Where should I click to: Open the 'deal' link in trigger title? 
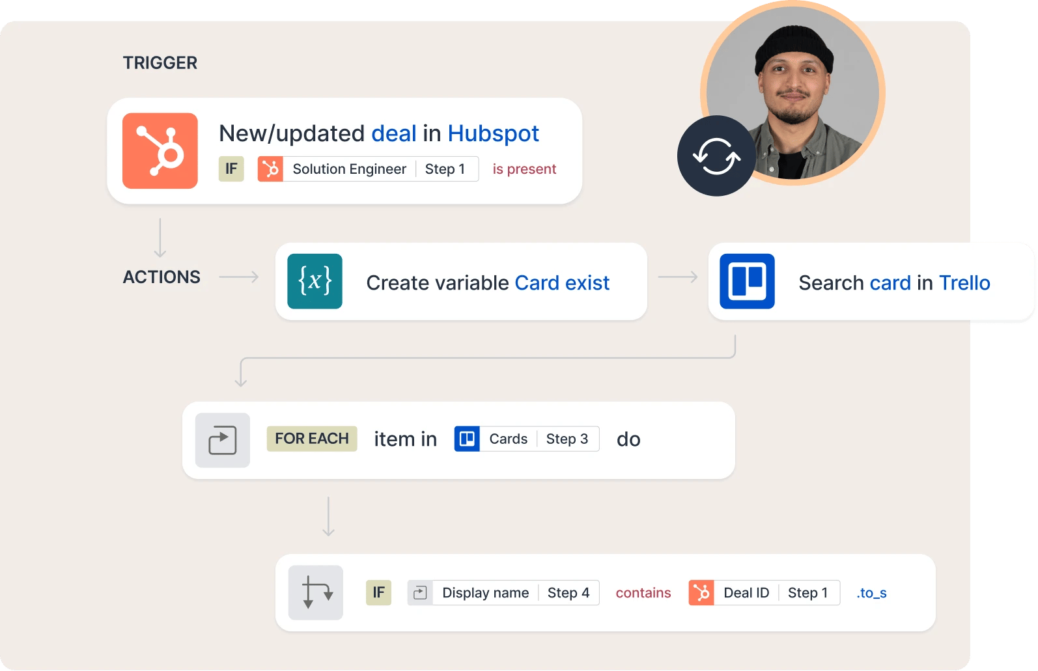[x=394, y=133]
